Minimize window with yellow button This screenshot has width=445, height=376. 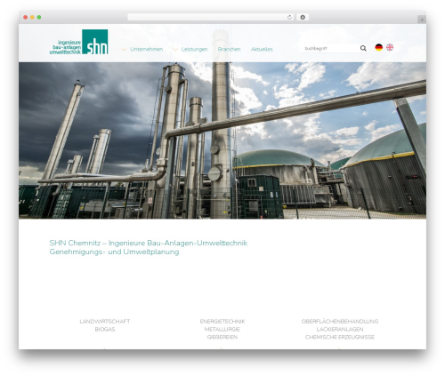(32, 18)
